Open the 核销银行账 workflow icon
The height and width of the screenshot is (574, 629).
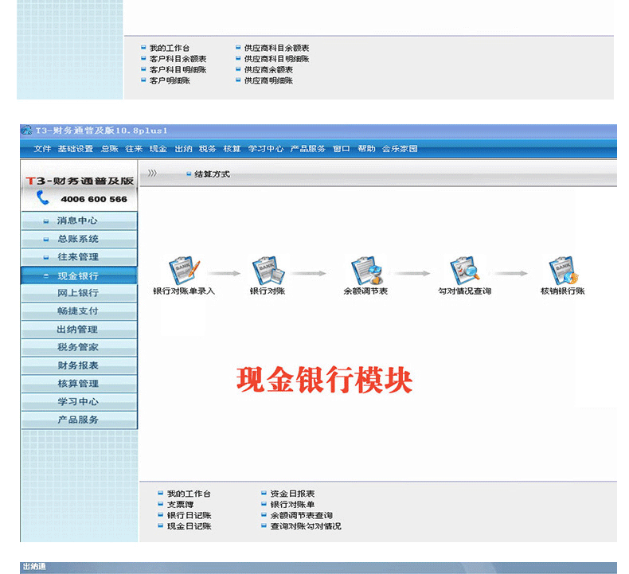[563, 270]
